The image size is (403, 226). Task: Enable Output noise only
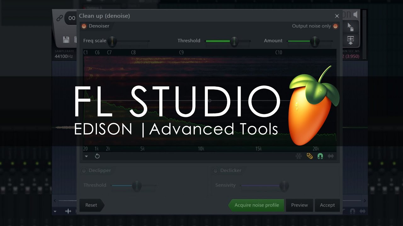click(x=335, y=26)
